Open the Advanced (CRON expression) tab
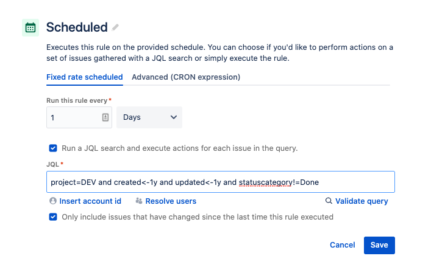This screenshot has height=267, width=431. click(186, 77)
